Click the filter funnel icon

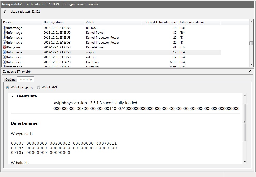(4, 11)
